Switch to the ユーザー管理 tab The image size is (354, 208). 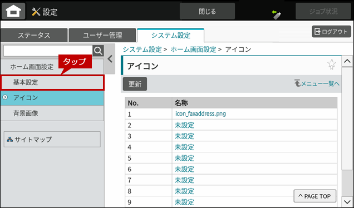[x=102, y=35]
